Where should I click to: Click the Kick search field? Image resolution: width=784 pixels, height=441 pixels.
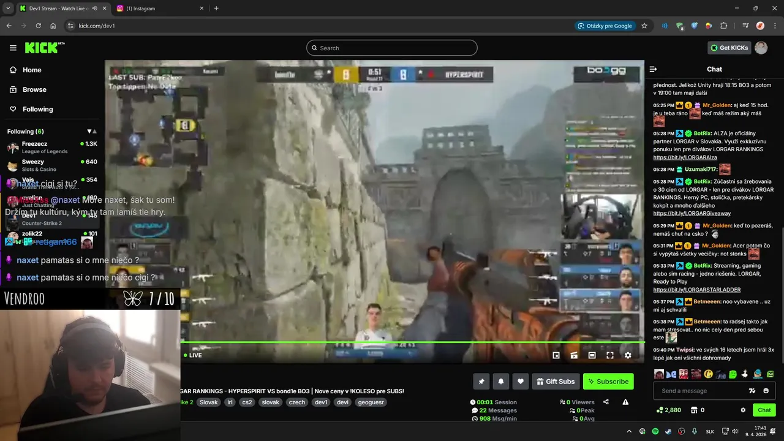392,48
